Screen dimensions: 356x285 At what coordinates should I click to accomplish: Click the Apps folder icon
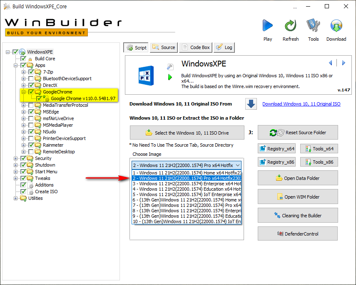(30, 65)
